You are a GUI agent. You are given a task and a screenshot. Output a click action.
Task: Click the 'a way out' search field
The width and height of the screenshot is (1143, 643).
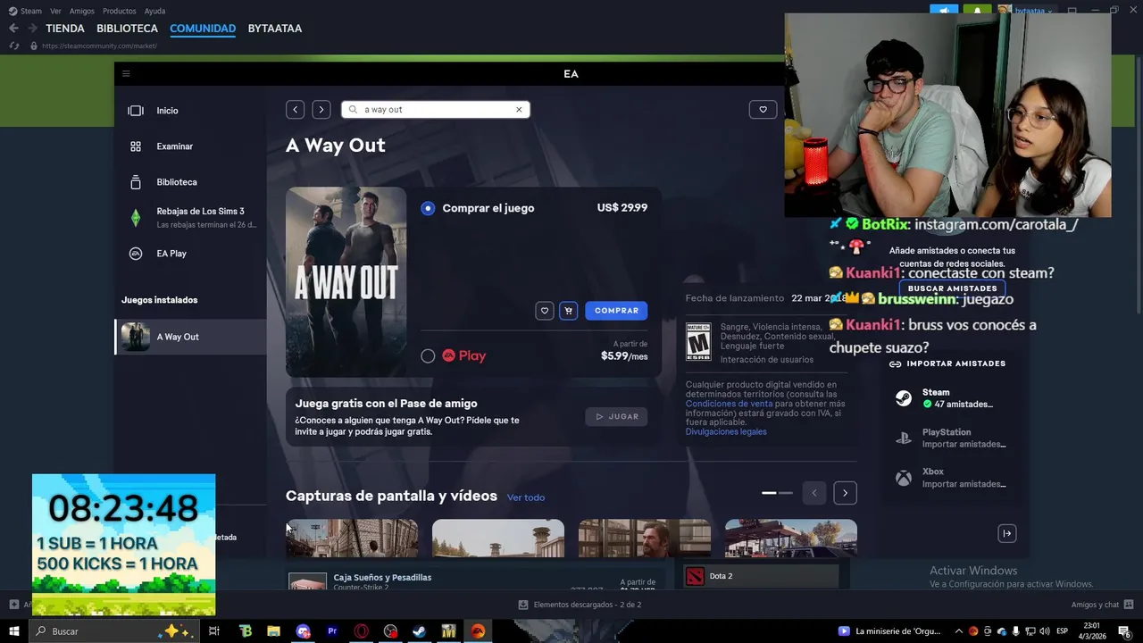click(436, 110)
